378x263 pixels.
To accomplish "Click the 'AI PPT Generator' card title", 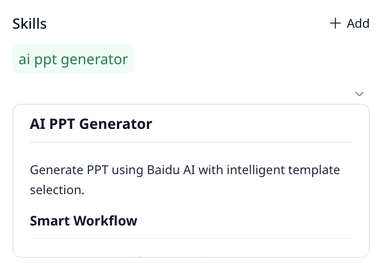I will (91, 124).
